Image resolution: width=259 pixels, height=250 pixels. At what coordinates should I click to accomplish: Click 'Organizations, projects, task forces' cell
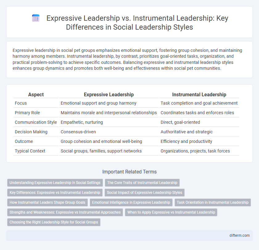(x=195, y=151)
